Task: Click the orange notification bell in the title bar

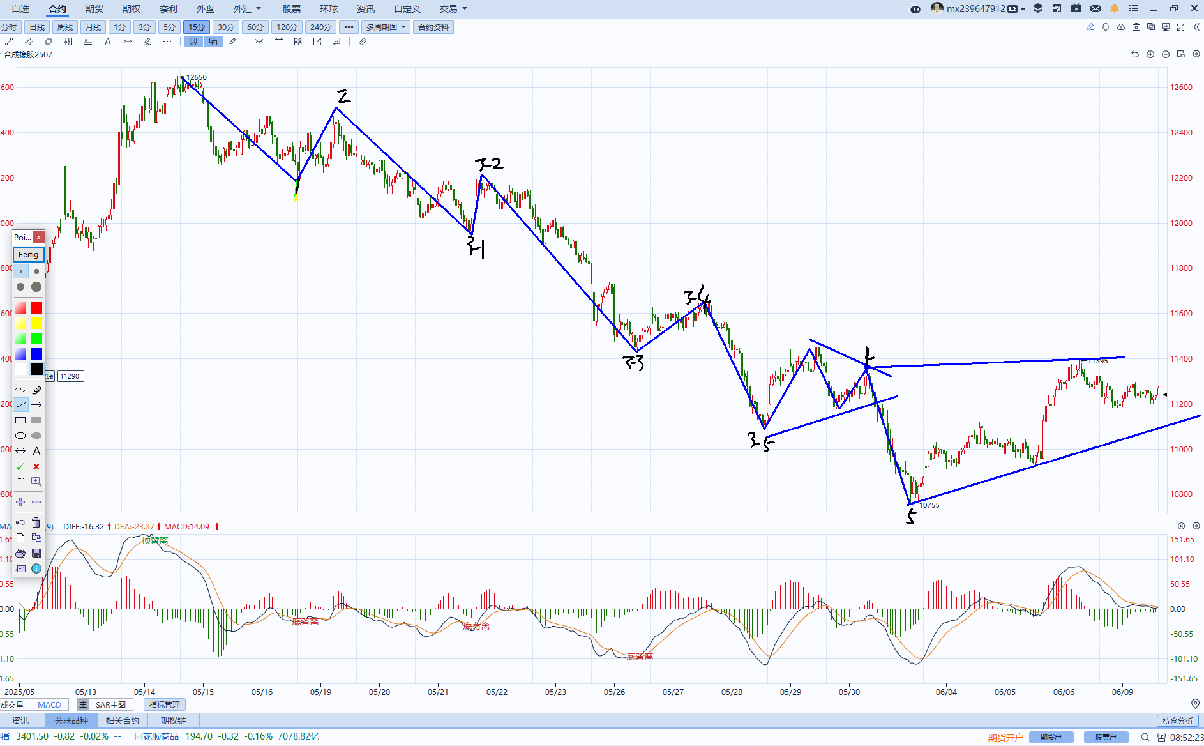Action: (x=1115, y=8)
